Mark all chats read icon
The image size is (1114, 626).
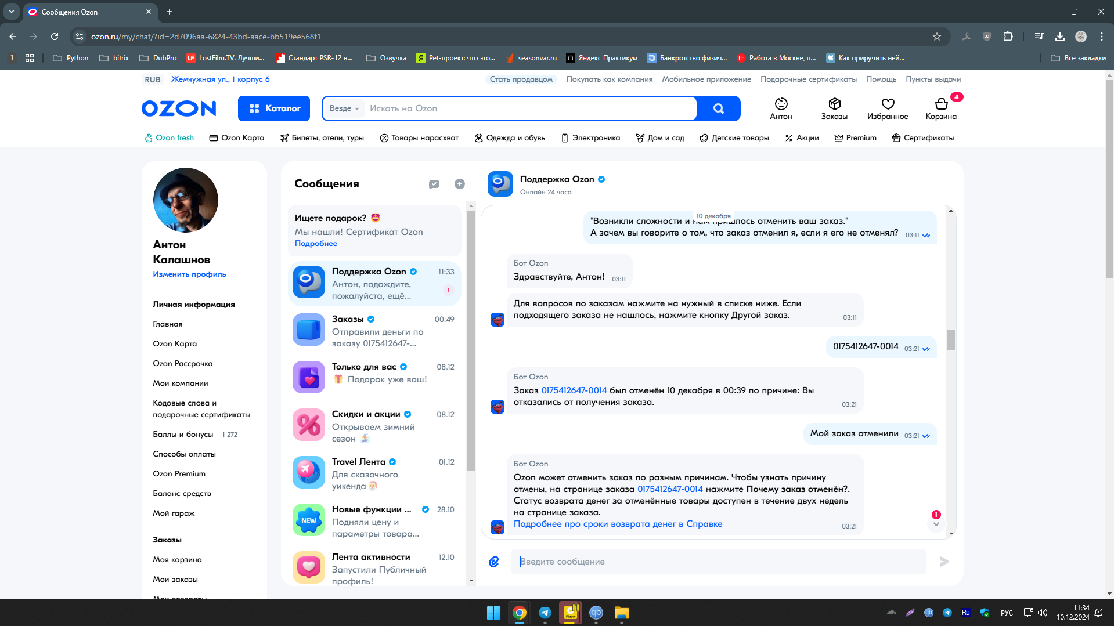434,184
